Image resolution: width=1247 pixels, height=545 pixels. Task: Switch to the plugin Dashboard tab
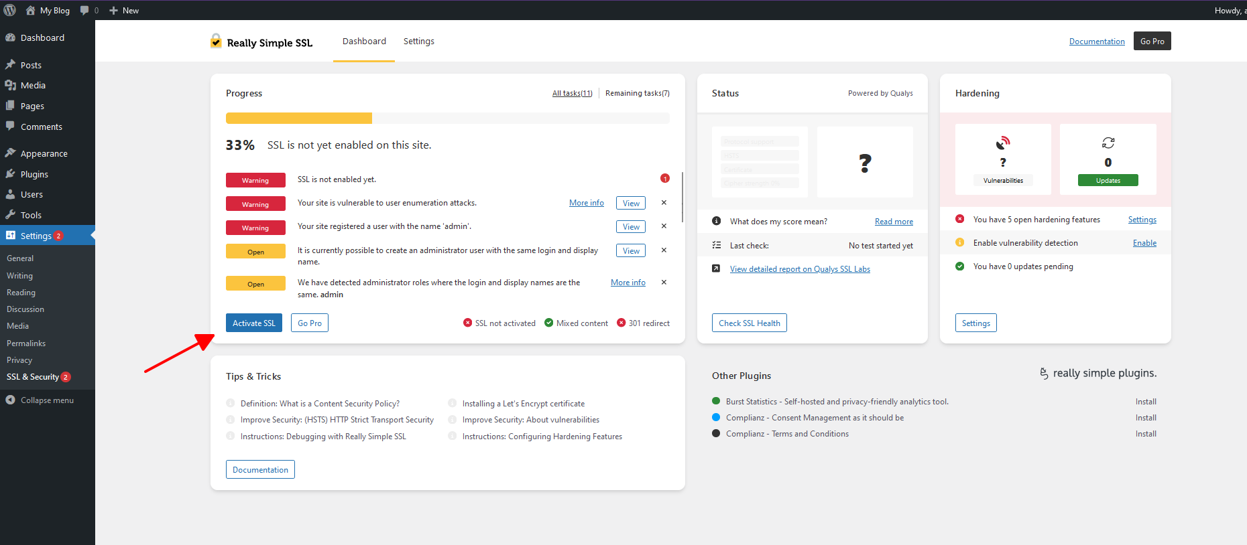364,42
